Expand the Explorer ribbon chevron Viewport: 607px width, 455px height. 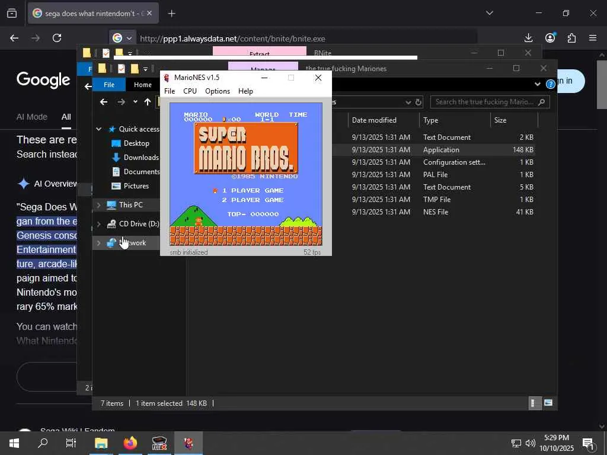click(537, 84)
